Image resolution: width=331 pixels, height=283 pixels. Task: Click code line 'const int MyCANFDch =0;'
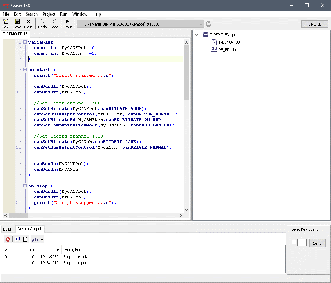(65, 48)
